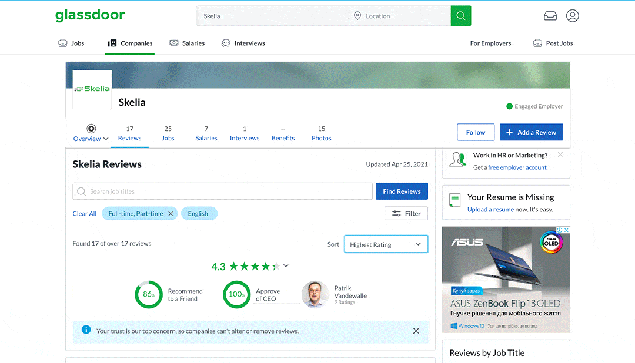Image resolution: width=635 pixels, height=363 pixels.
Task: Click the Updated Apr 25, 2021 text
Action: pyautogui.click(x=397, y=164)
